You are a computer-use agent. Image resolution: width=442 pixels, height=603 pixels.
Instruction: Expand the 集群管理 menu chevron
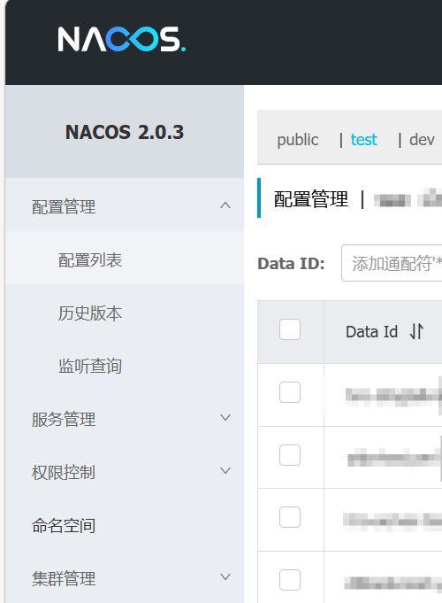[x=225, y=576]
